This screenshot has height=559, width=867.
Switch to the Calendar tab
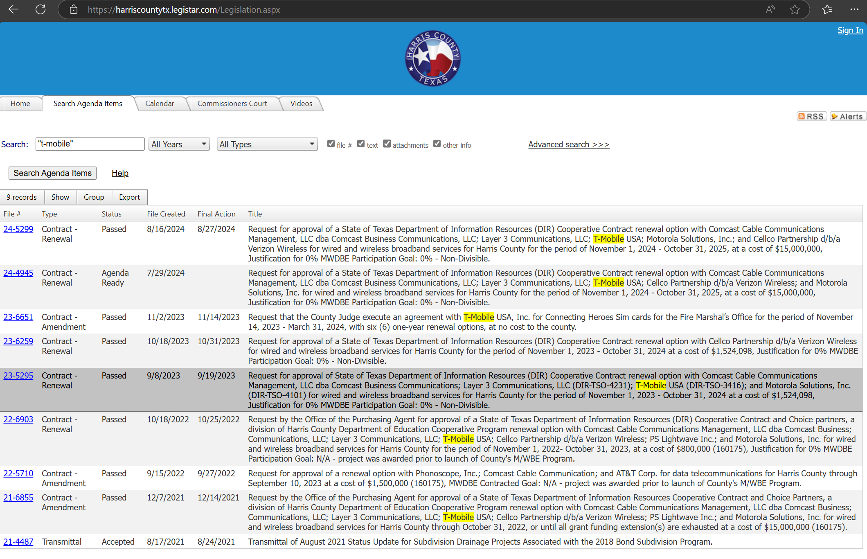[160, 104]
